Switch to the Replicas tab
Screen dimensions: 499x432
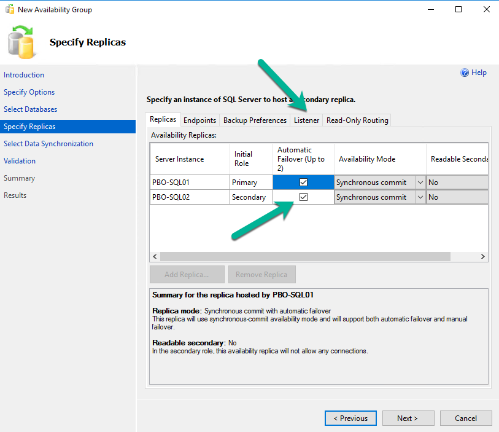coord(163,119)
